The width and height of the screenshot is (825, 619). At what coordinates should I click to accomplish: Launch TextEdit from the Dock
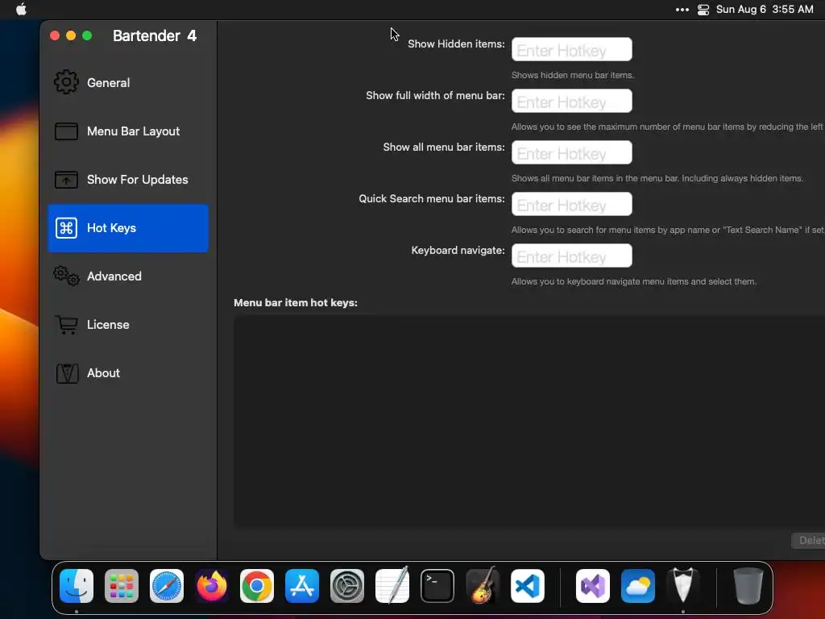[x=392, y=585]
